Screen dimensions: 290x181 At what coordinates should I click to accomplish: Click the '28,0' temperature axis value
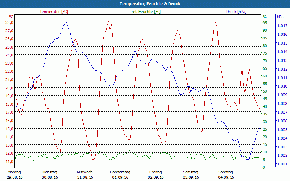9,22
